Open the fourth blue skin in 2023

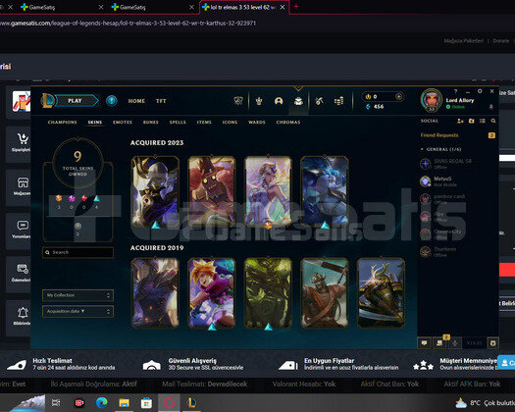click(325, 192)
